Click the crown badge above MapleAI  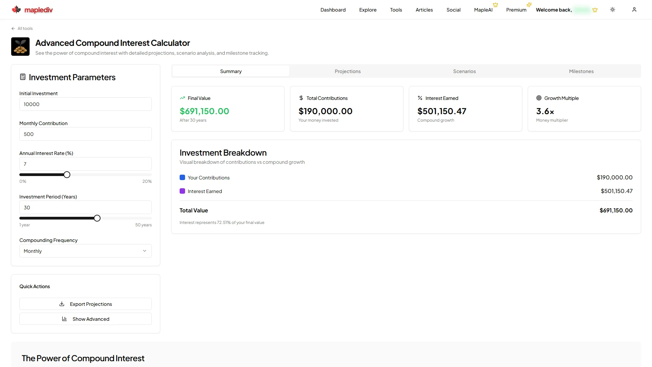[495, 5]
